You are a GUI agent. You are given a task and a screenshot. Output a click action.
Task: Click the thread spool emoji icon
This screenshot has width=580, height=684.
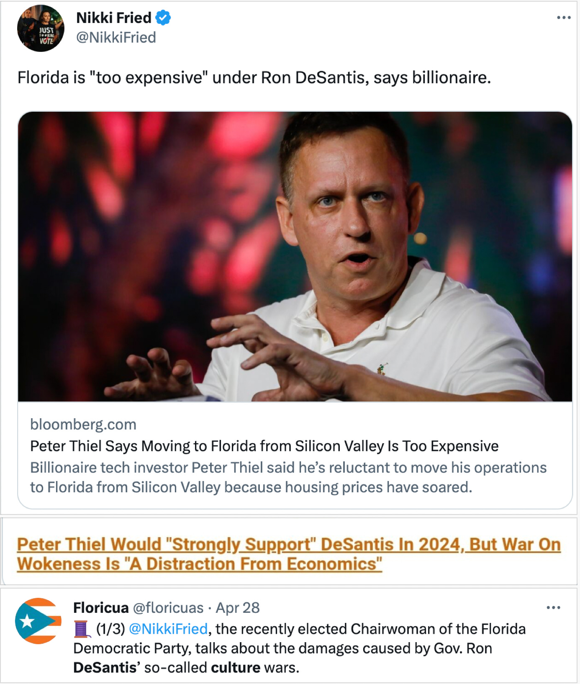(82, 629)
